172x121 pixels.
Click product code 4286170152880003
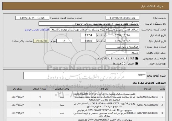point(148,105)
